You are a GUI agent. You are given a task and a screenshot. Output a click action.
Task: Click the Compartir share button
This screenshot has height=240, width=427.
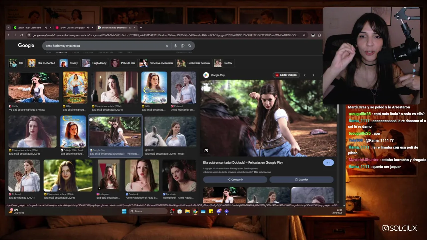pyautogui.click(x=235, y=180)
